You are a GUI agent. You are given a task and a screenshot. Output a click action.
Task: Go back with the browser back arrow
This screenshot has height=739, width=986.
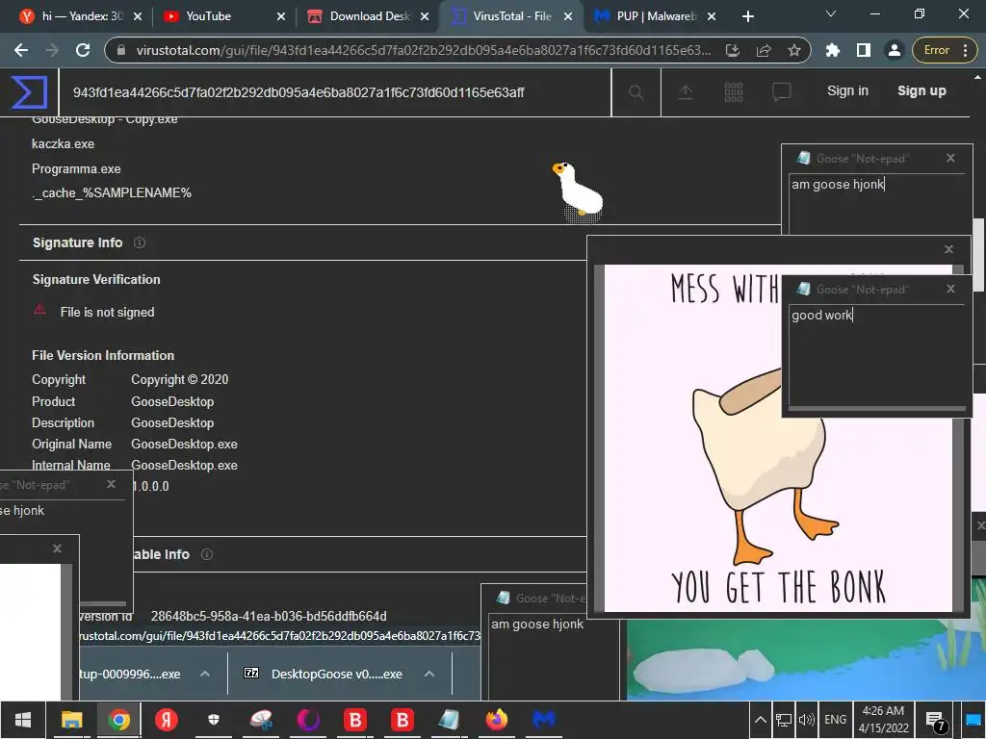pos(21,50)
